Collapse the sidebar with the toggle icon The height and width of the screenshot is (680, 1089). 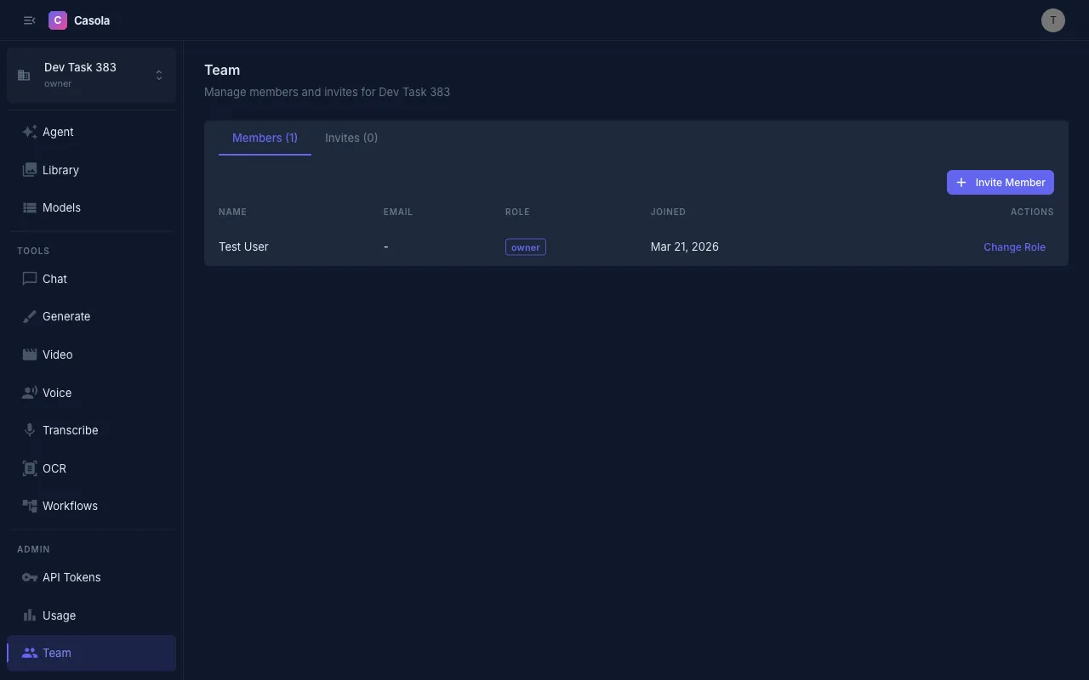click(29, 20)
